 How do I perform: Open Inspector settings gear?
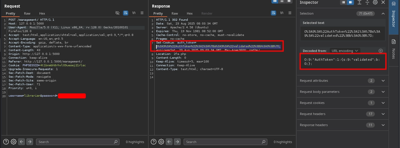coord(375,2)
